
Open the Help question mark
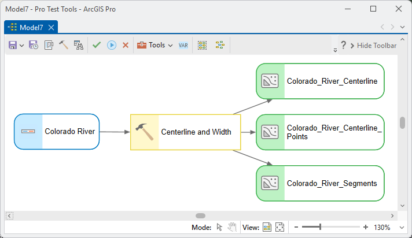343,45
